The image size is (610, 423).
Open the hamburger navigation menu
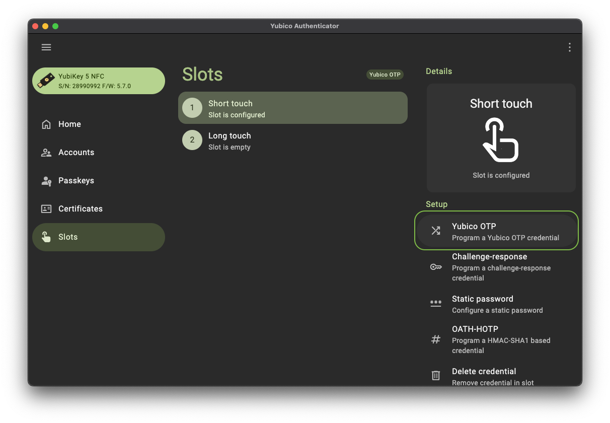46,47
